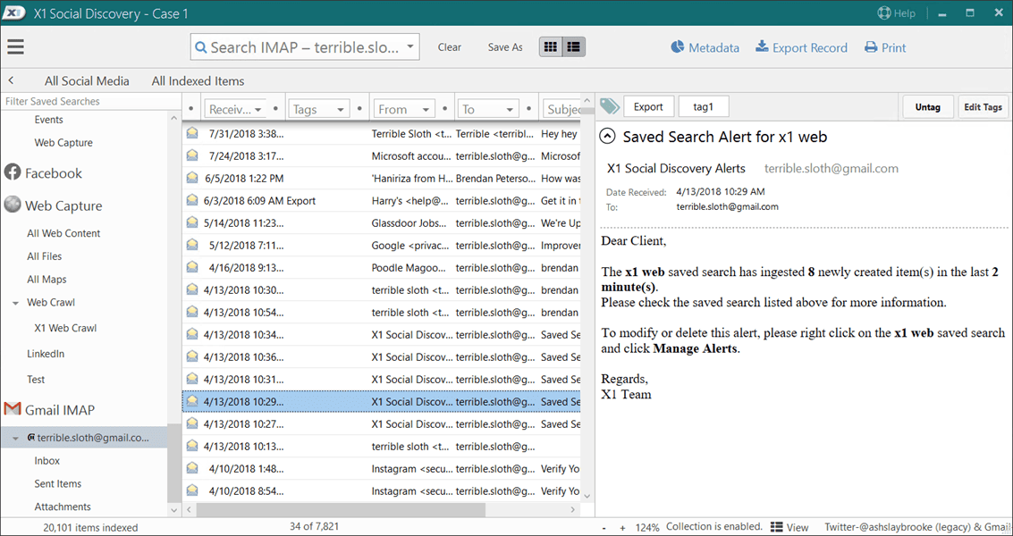Open the X1 Web Crawl saved search
This screenshot has width=1013, height=536.
[65, 328]
